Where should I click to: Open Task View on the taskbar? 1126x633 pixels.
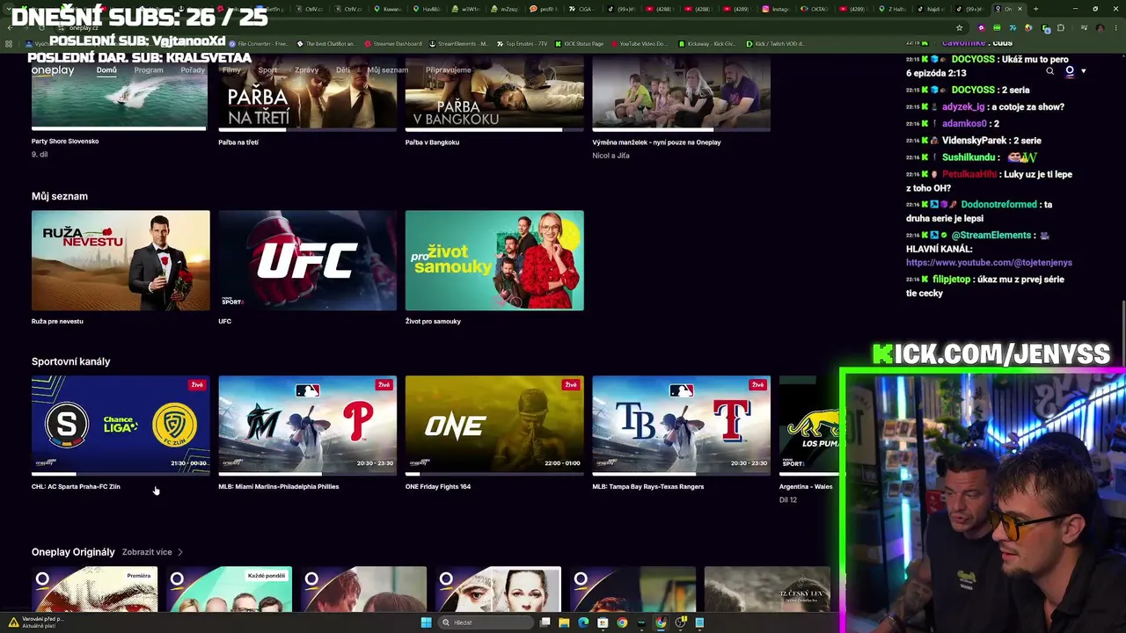click(x=545, y=622)
